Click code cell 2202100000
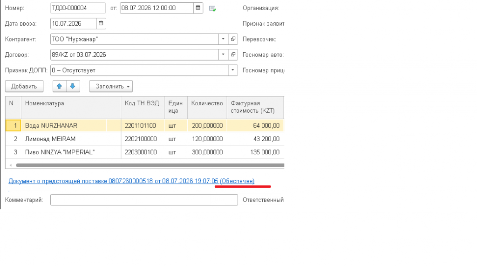Viewport: 477px width, 266px height. 143,139
